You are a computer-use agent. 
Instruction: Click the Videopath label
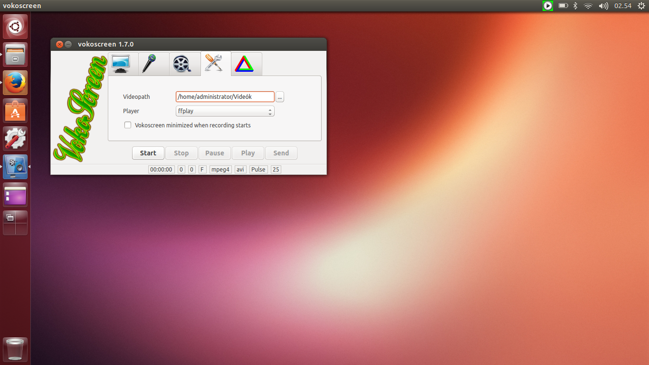(136, 96)
